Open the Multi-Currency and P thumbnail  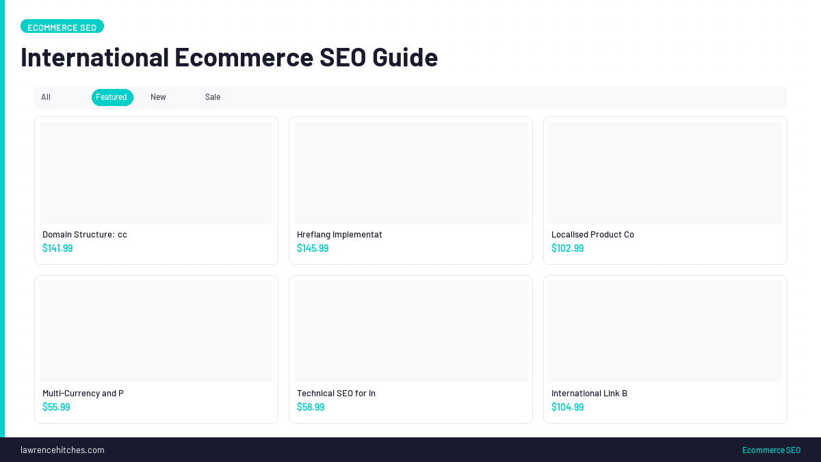click(156, 331)
